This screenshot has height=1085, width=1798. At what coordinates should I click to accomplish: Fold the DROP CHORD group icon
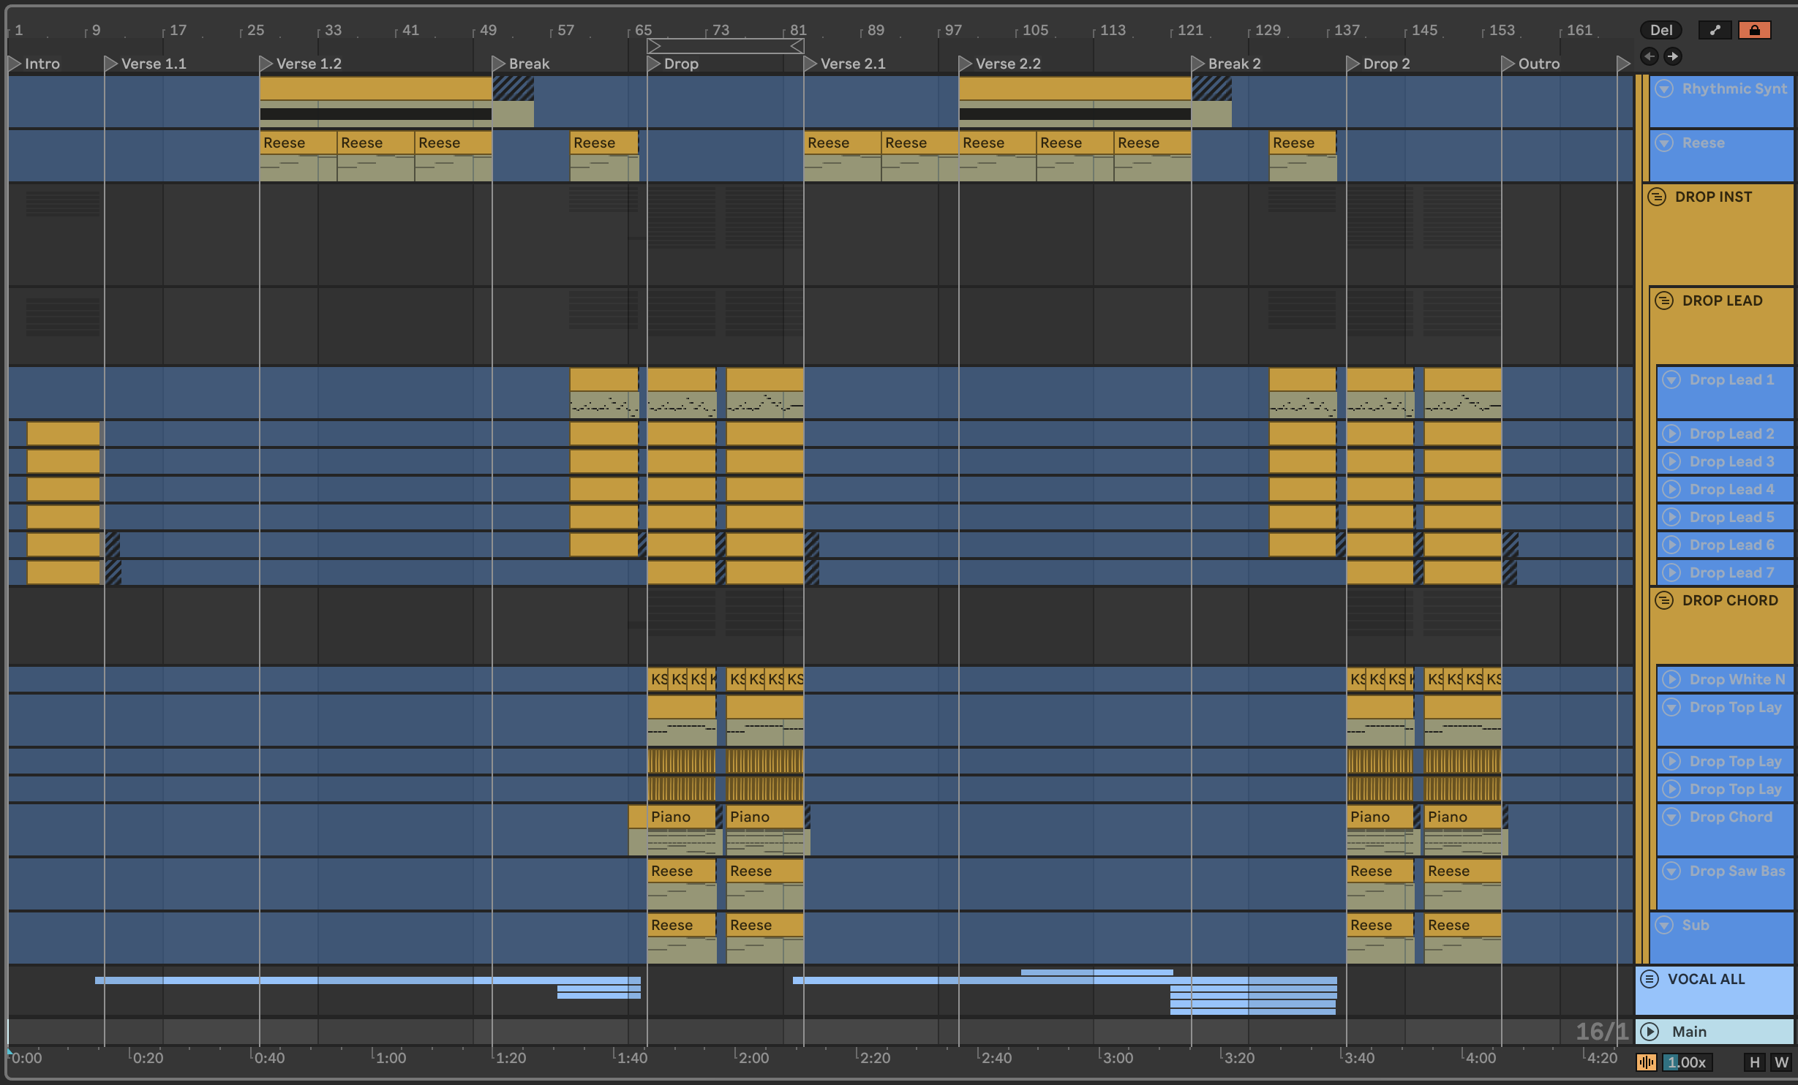coord(1663,600)
